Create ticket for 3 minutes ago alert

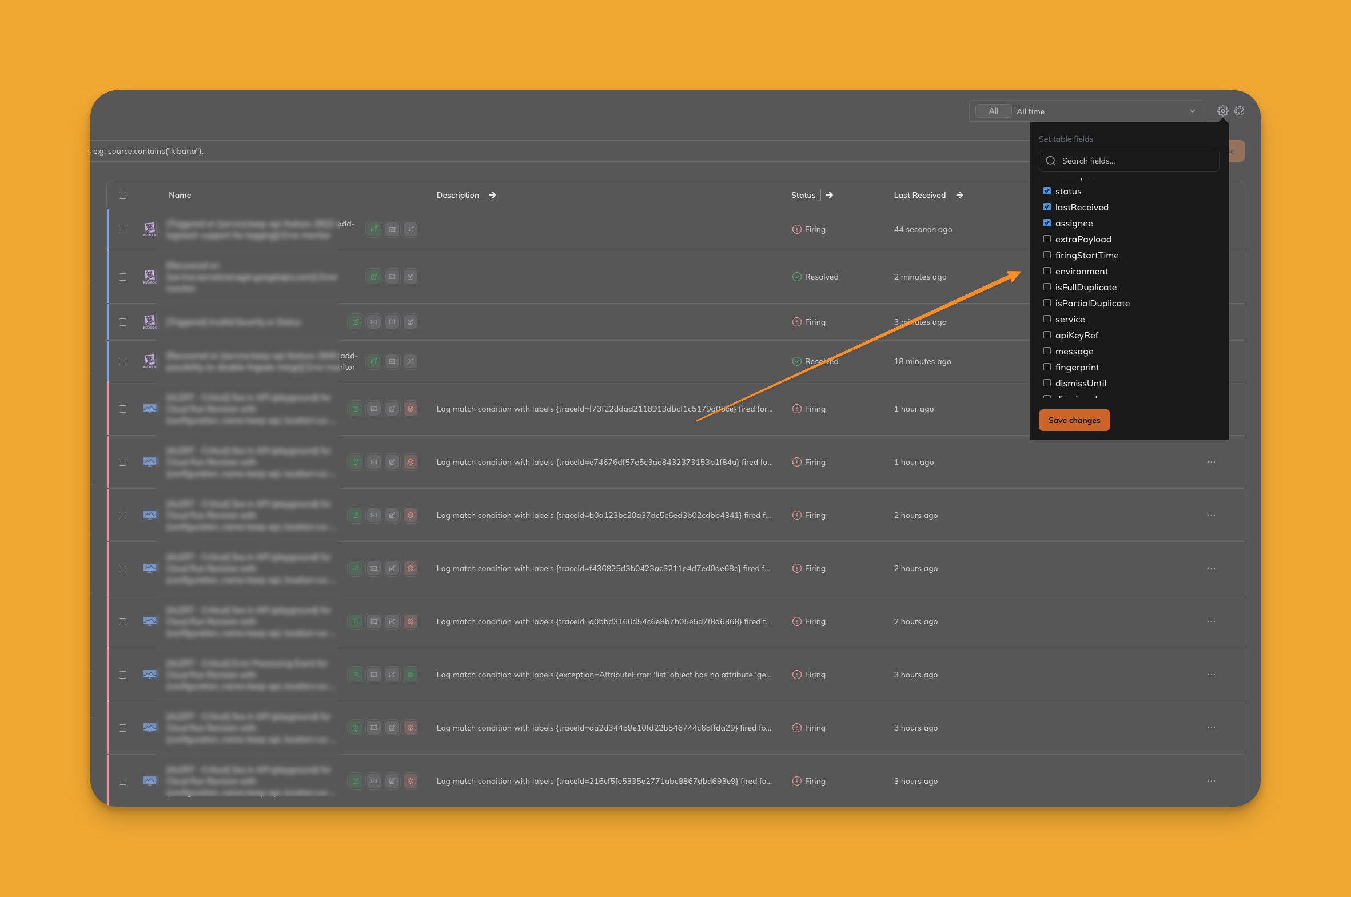pos(373,322)
